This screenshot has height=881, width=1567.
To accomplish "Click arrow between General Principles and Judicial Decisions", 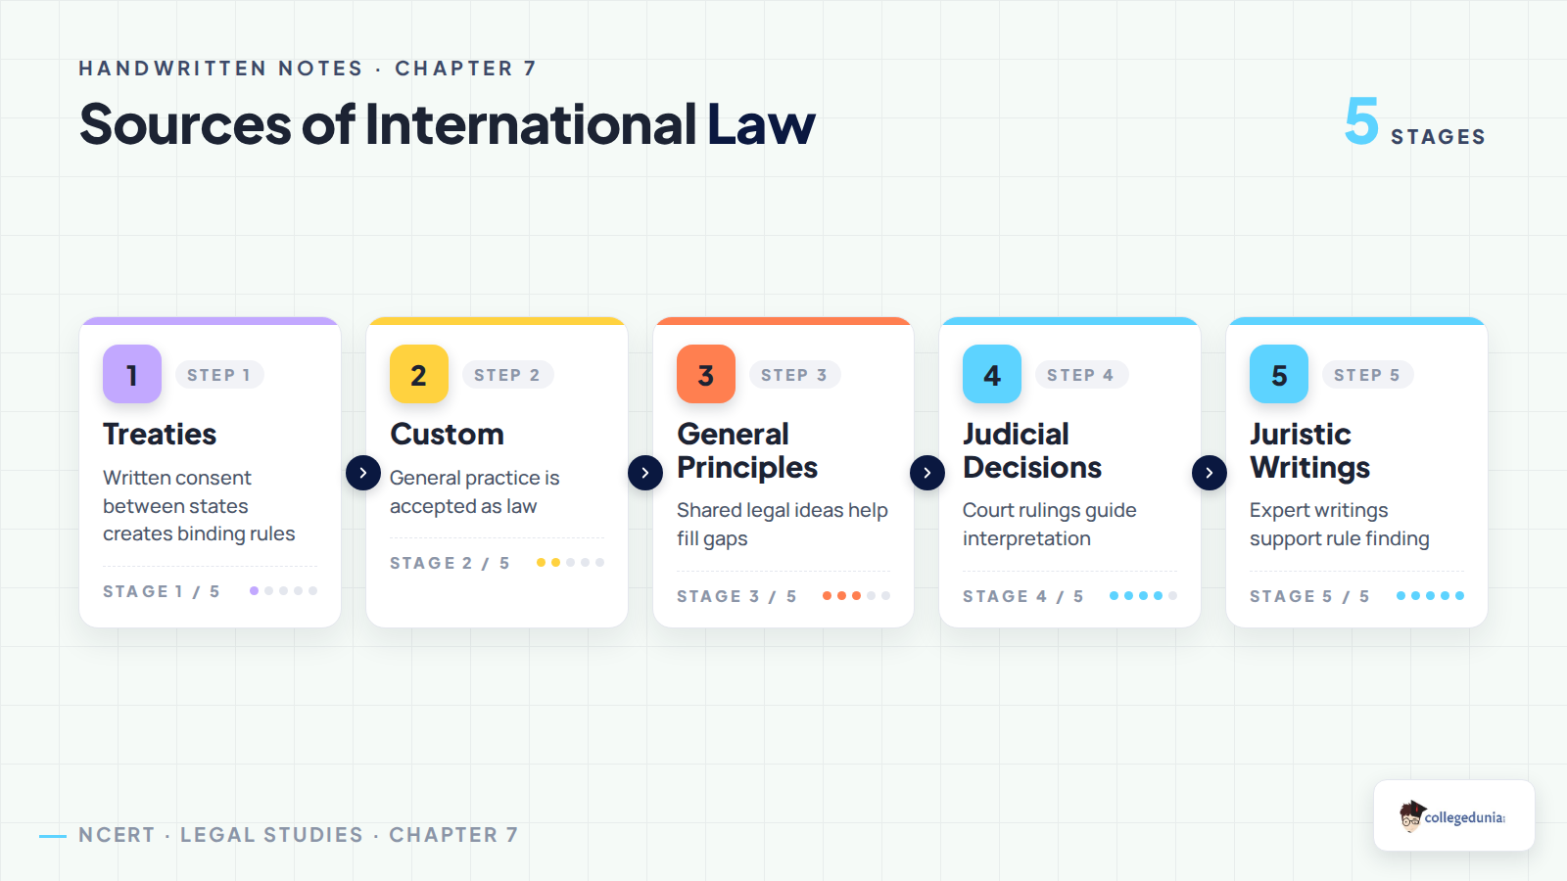I will coord(927,473).
